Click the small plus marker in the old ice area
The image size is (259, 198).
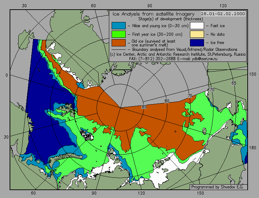point(175,131)
